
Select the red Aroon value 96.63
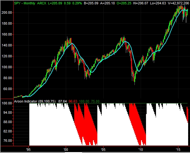click(x=73, y=101)
